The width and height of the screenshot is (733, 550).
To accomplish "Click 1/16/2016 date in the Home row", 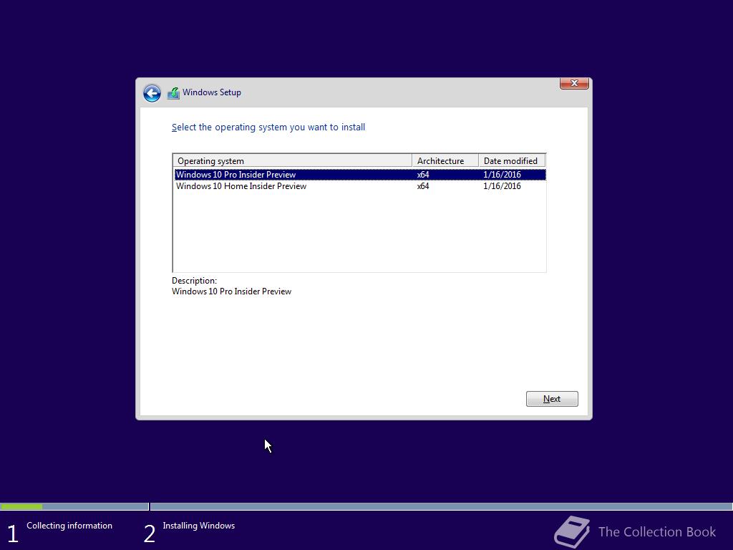I will (502, 186).
